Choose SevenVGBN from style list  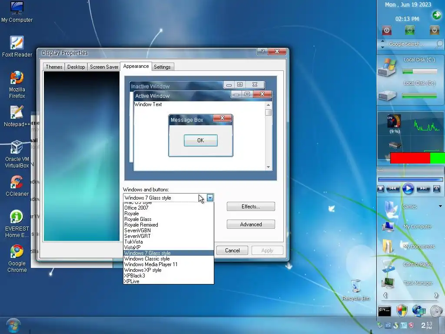(169, 230)
